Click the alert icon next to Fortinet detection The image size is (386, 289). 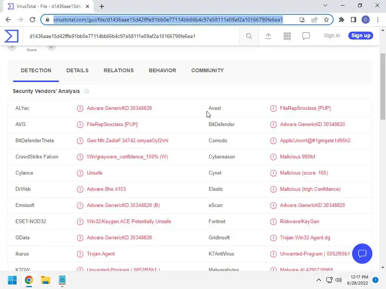pyautogui.click(x=273, y=222)
